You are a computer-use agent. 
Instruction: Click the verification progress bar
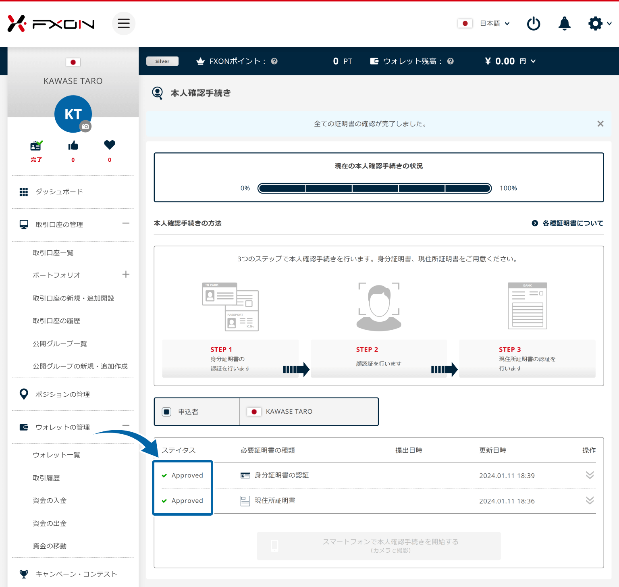tap(374, 188)
